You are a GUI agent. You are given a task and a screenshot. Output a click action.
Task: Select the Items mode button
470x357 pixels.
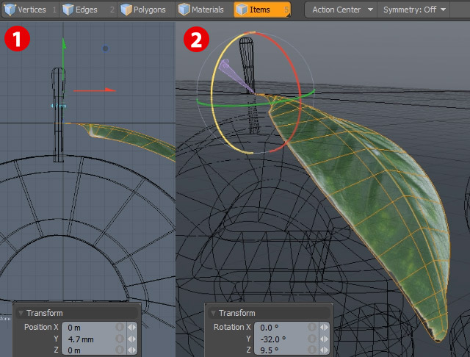[x=262, y=10]
